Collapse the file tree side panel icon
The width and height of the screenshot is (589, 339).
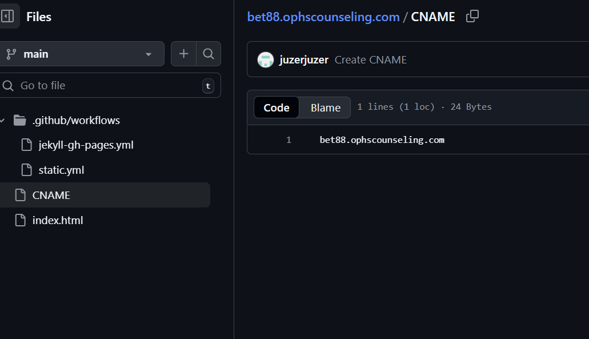[x=8, y=17]
